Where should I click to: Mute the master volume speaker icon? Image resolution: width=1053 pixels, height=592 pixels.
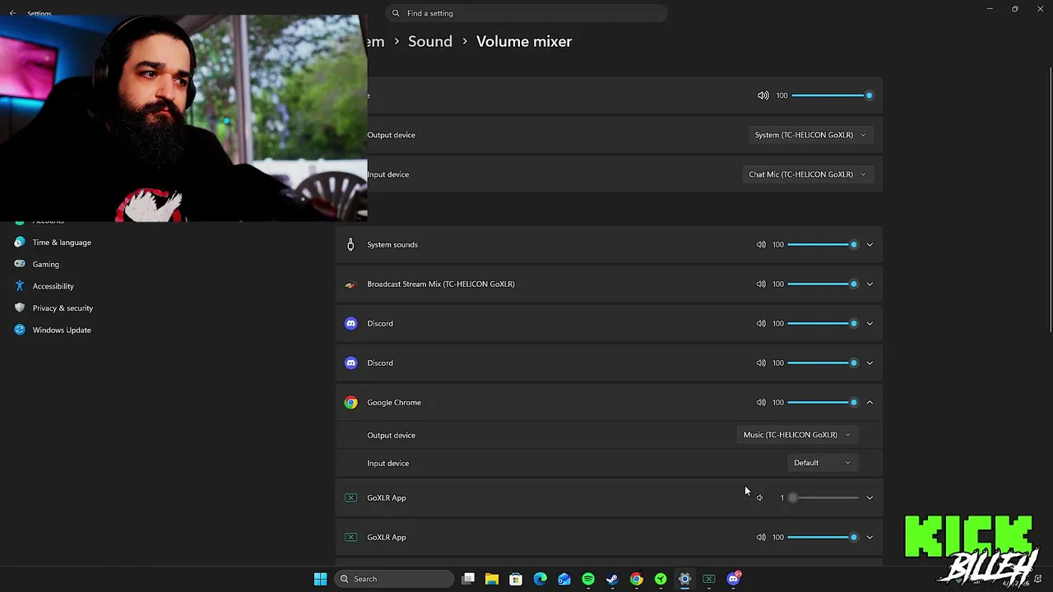pyautogui.click(x=763, y=95)
